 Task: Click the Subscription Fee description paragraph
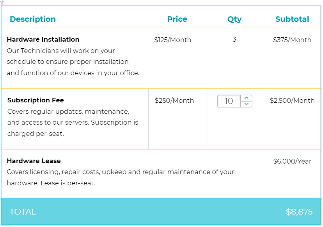point(73,122)
